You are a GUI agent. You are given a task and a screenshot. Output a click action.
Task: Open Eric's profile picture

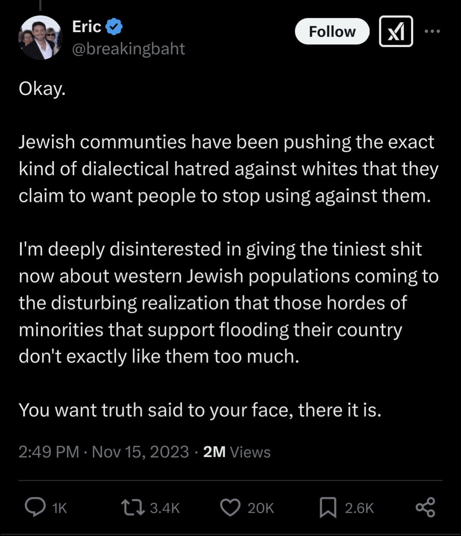coord(41,38)
